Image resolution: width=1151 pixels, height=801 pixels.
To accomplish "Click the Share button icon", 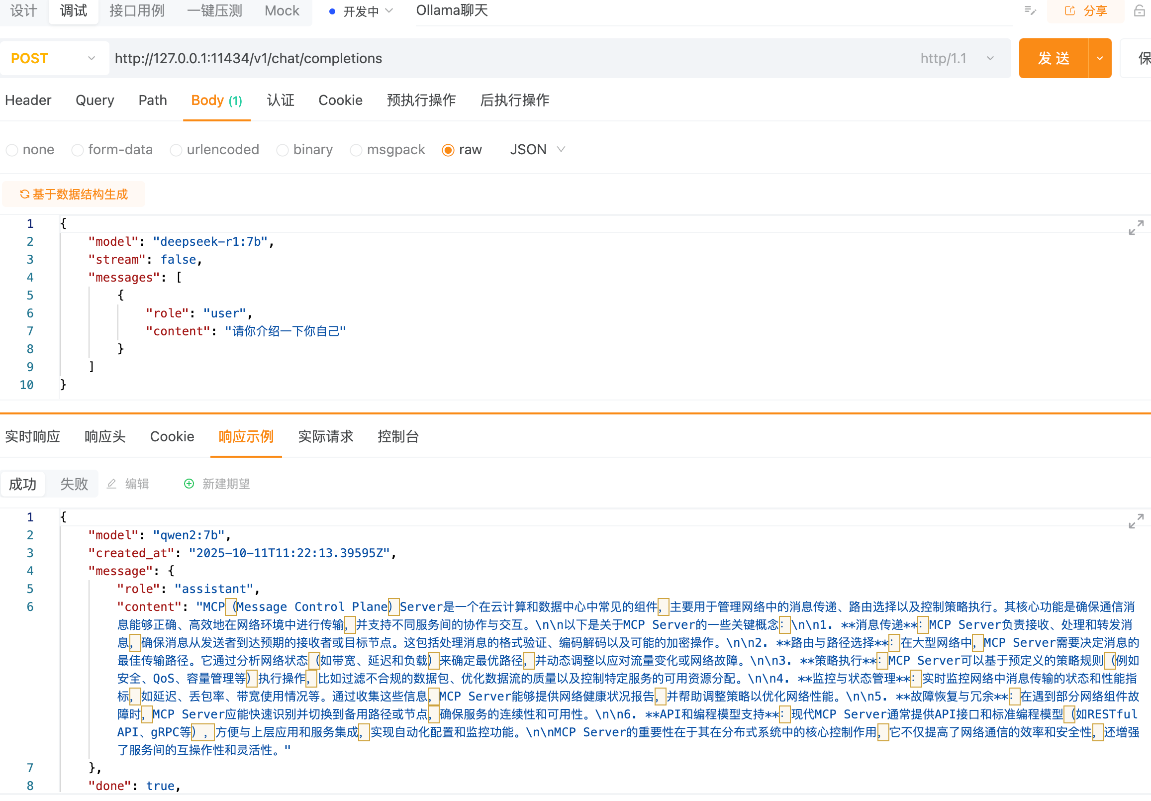I will [x=1070, y=10].
